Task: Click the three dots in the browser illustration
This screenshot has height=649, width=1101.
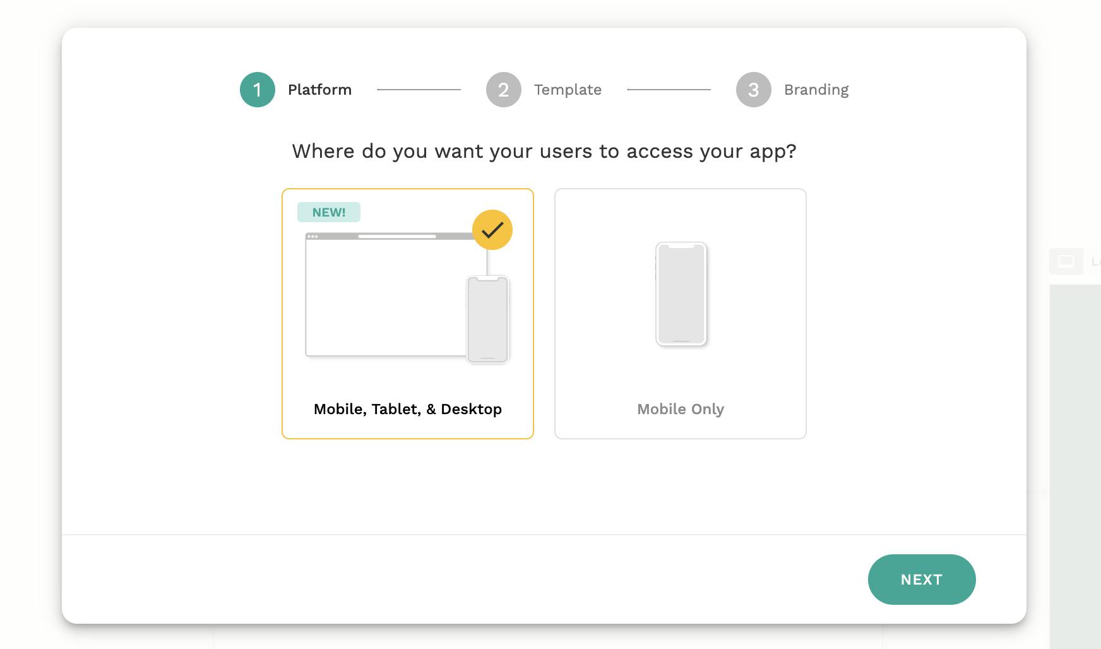Action: click(312, 236)
